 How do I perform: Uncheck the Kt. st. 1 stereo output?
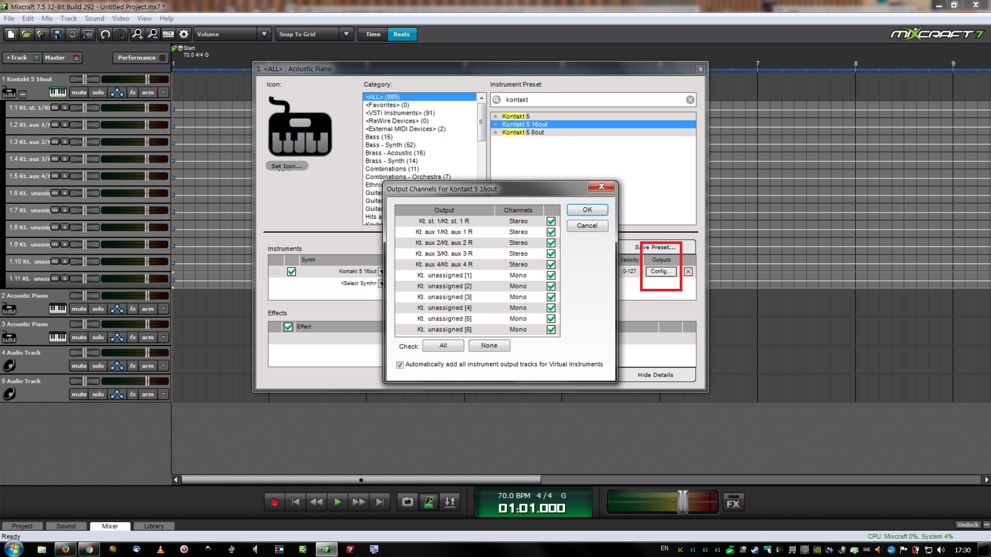coord(551,221)
